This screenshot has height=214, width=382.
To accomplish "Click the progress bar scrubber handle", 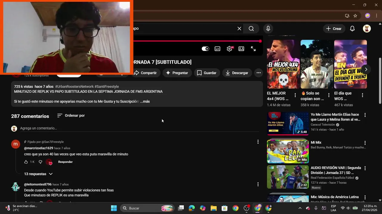I will tap(260, 41).
